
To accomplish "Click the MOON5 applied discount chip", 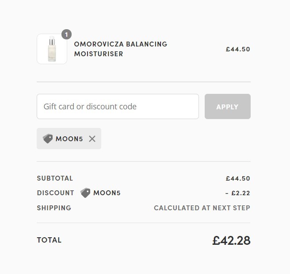I will click(x=69, y=139).
